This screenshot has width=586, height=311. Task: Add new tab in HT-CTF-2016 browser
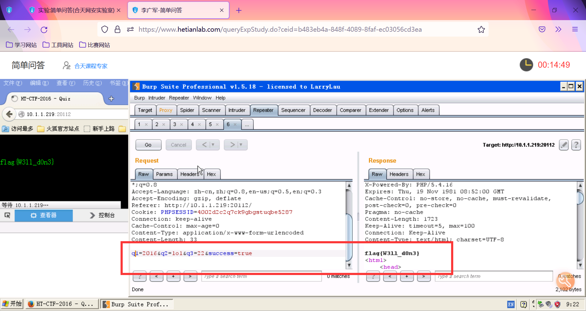[111, 98]
